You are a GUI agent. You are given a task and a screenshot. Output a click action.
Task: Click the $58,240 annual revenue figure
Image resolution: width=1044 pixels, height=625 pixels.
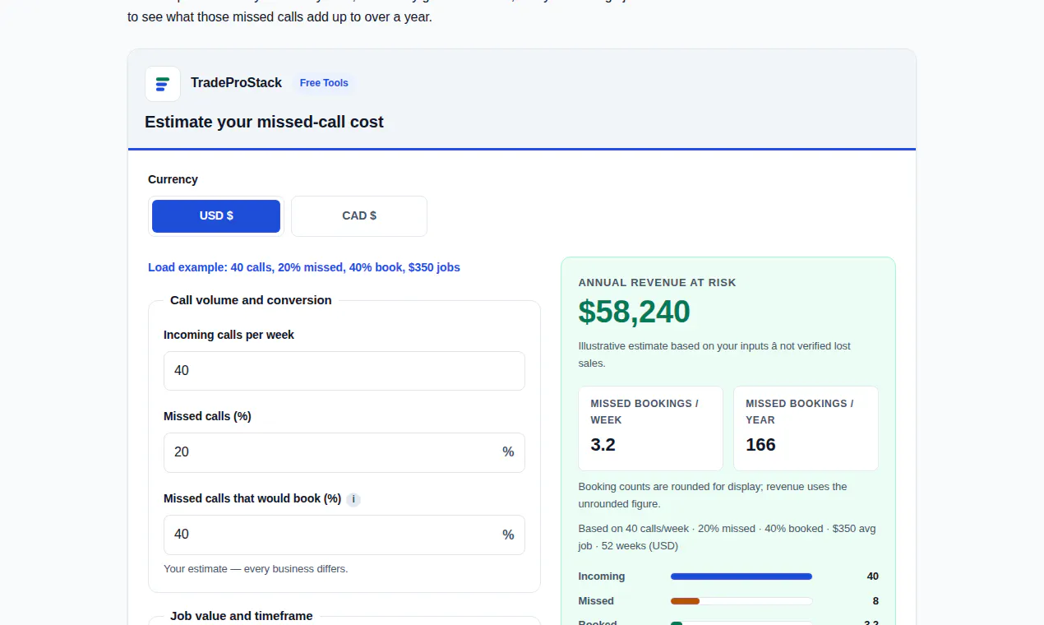click(634, 312)
